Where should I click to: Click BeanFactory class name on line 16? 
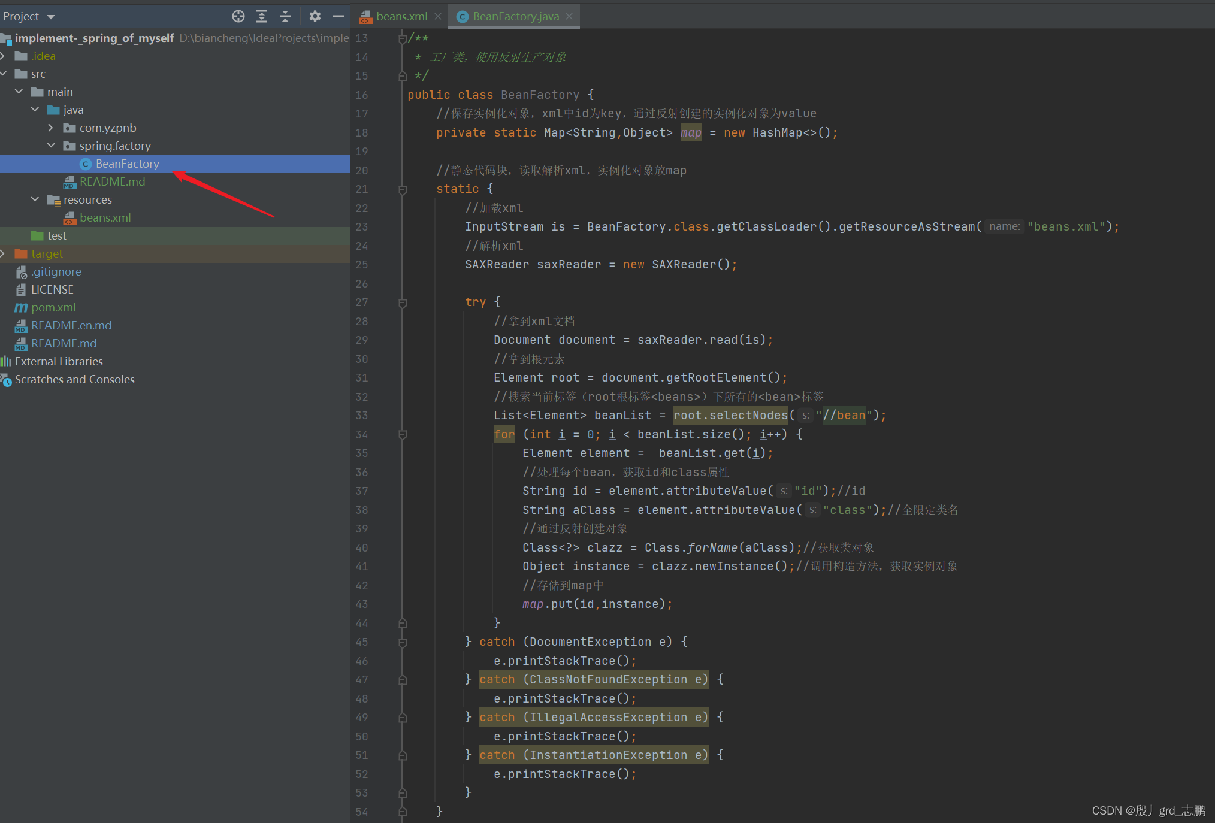tap(540, 95)
